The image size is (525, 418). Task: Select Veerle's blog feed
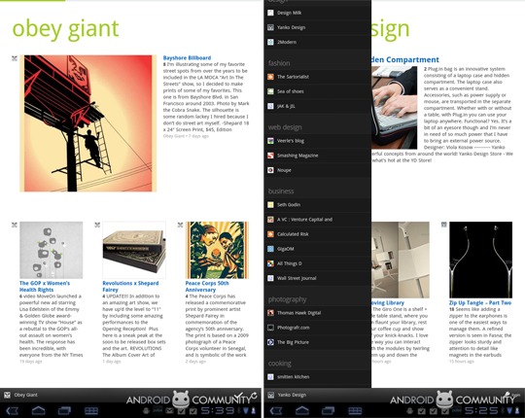(x=317, y=141)
